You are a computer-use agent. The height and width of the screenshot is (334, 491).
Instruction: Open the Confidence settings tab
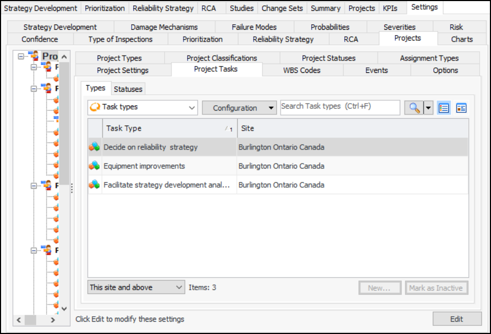pos(40,39)
